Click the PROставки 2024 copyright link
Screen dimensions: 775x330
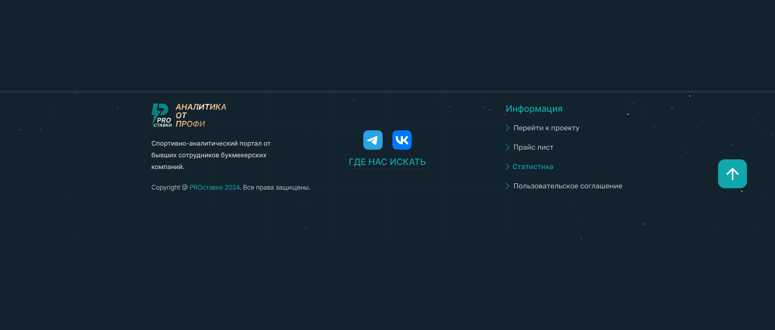[214, 188]
